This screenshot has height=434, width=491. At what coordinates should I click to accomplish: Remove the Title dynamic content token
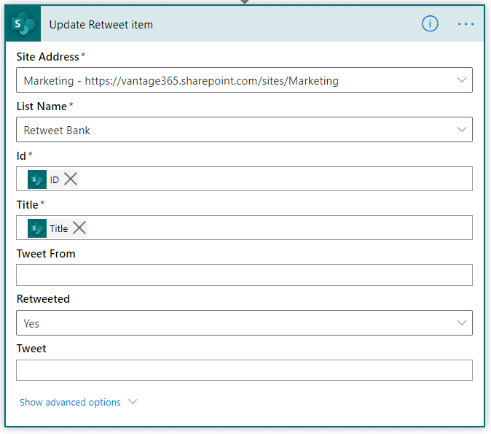tap(79, 228)
